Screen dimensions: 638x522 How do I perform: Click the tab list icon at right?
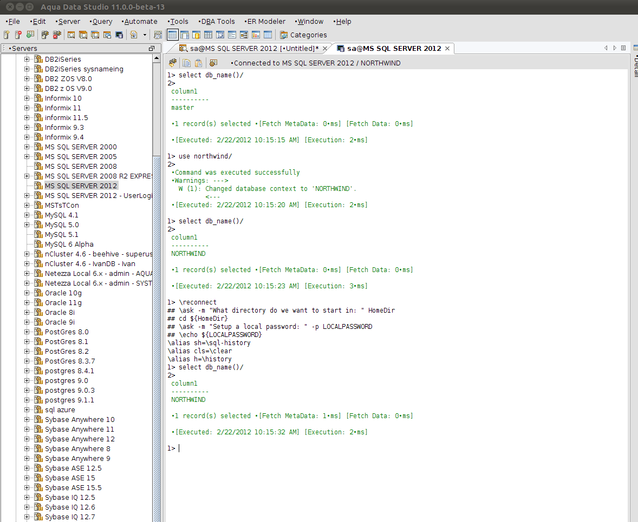click(x=623, y=48)
